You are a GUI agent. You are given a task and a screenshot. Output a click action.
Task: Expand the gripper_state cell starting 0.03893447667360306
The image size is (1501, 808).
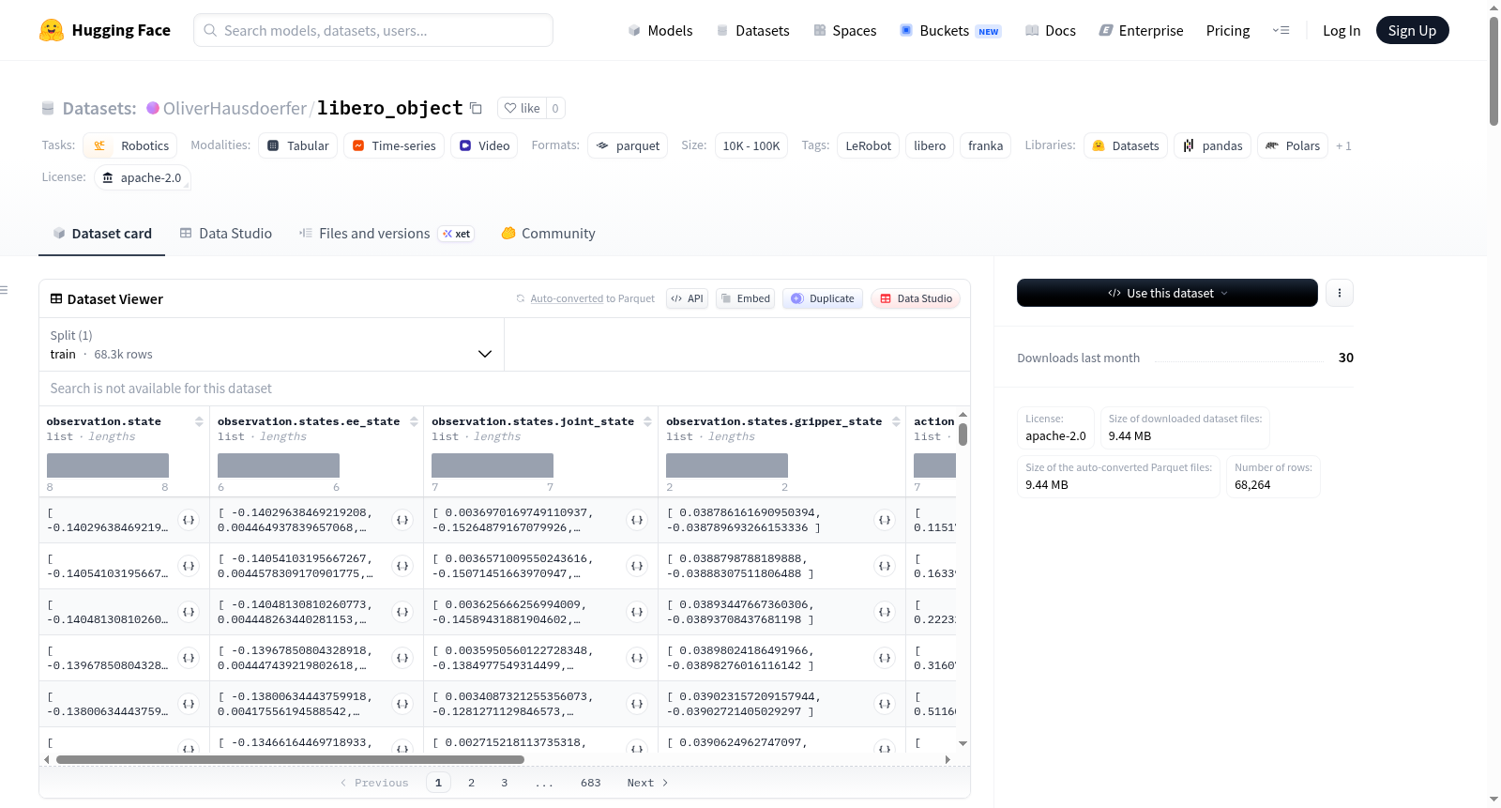(885, 612)
